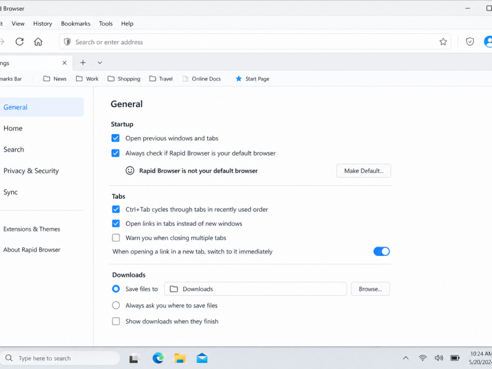Open volume control in tray

(438, 358)
